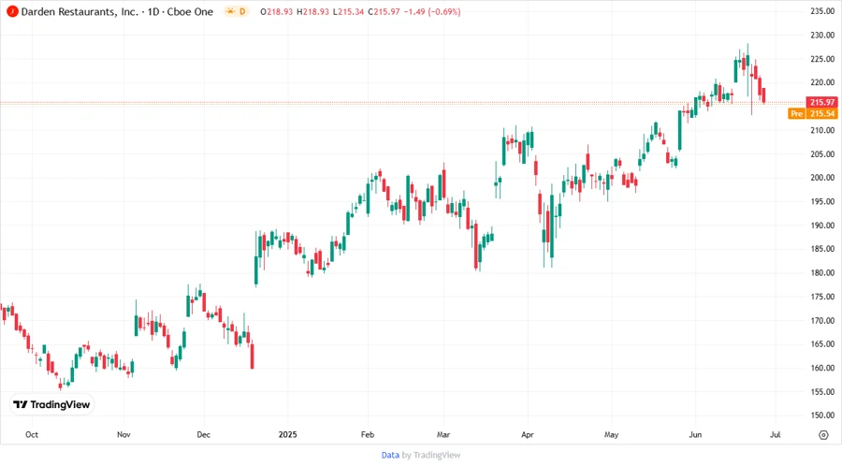The image size is (842, 466).
Task: Click the 220.00 price axis label
Action: (822, 82)
